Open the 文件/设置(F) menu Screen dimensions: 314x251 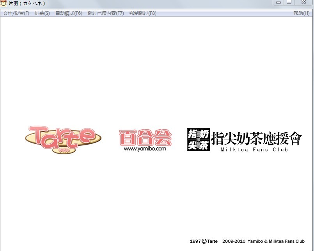click(16, 13)
